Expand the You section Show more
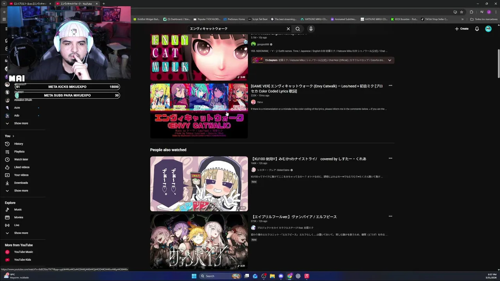The image size is (500, 281). coord(21,190)
